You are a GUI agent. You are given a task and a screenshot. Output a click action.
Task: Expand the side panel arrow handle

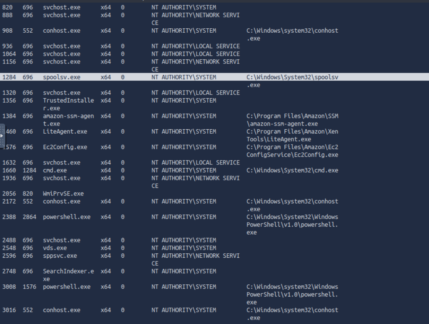click(2, 136)
